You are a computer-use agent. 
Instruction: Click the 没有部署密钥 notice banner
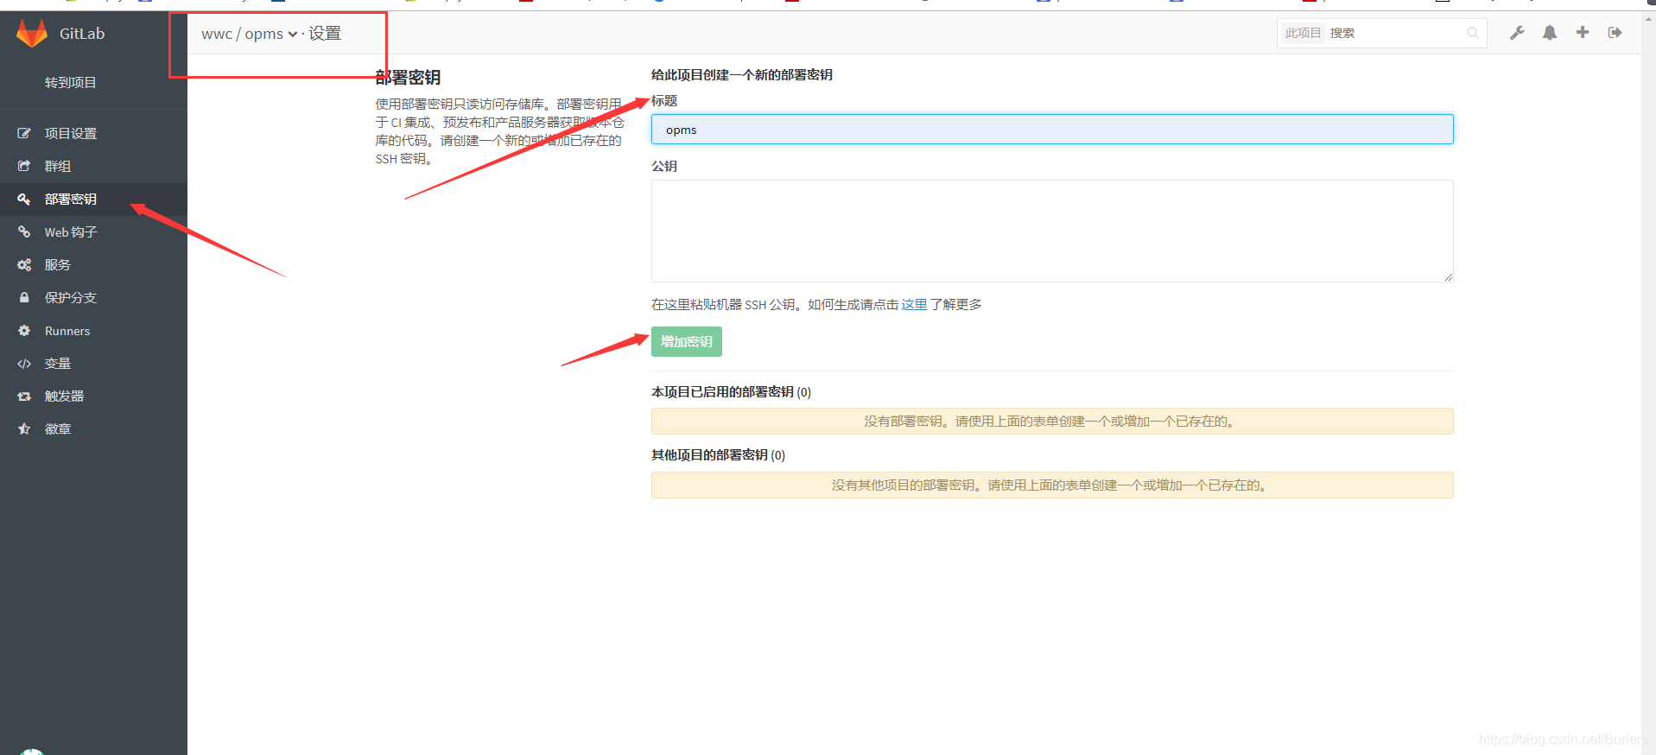(x=1052, y=422)
